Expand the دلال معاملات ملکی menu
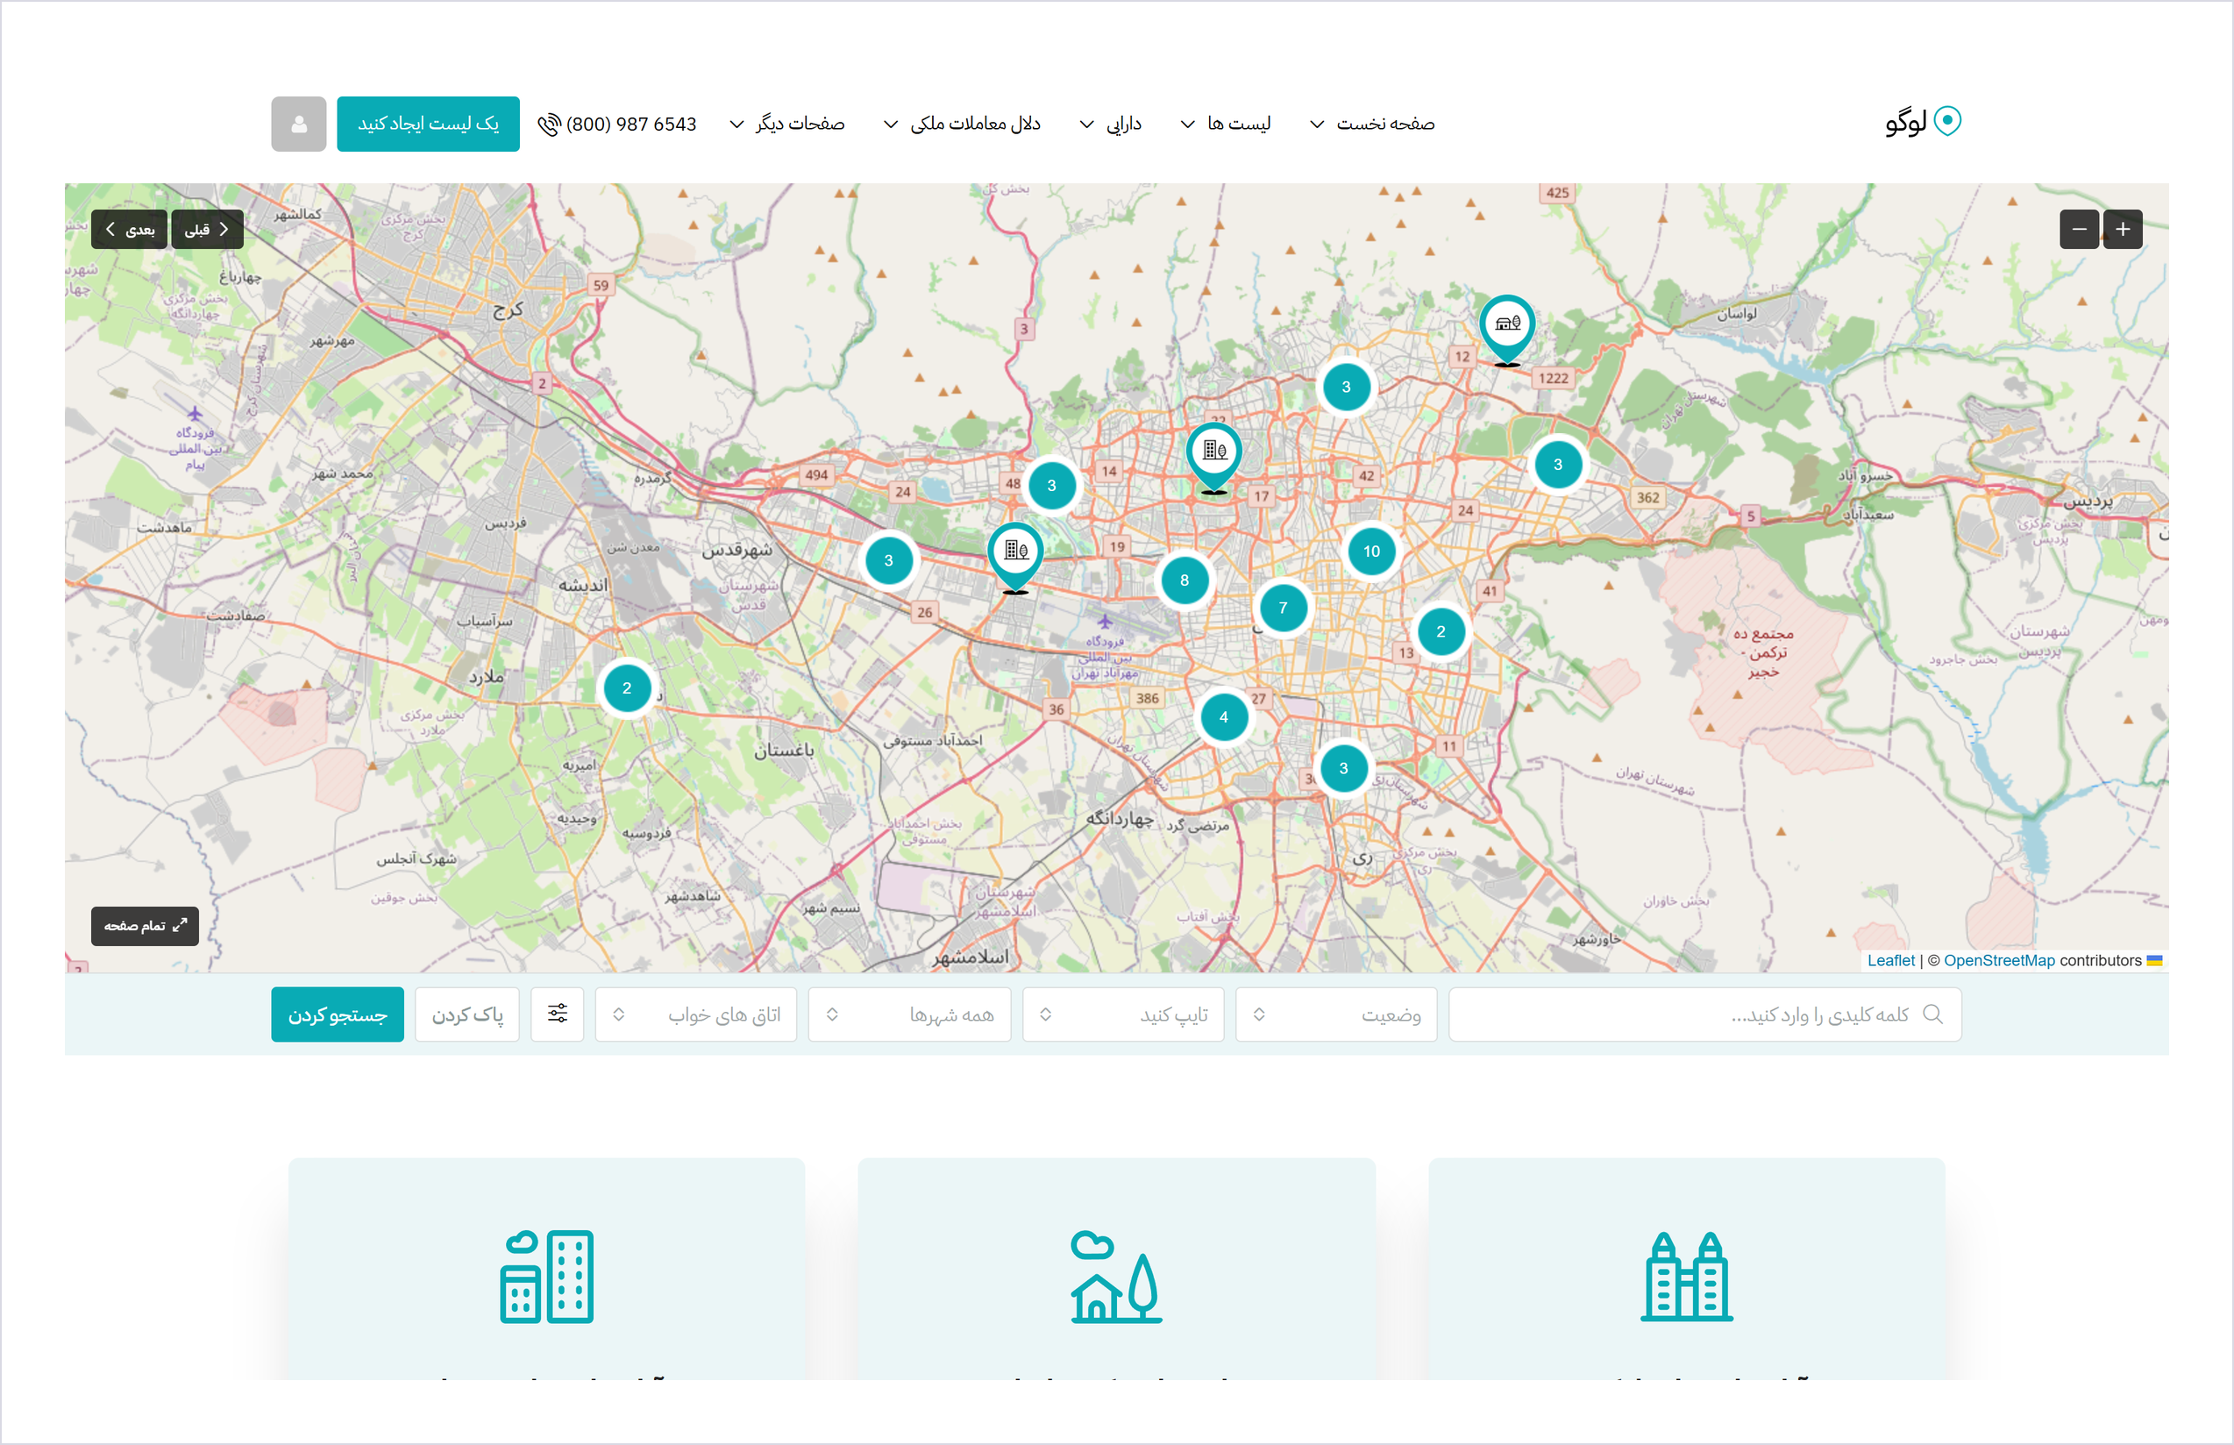 [x=963, y=124]
